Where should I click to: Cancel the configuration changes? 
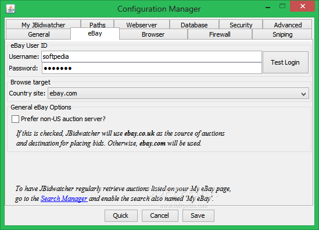[x=160, y=215]
